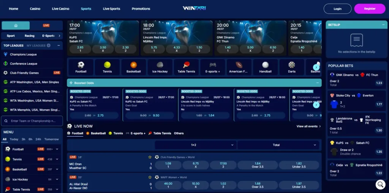Click the WINTARI logo
This screenshot has width=389, height=193.
(x=194, y=8)
